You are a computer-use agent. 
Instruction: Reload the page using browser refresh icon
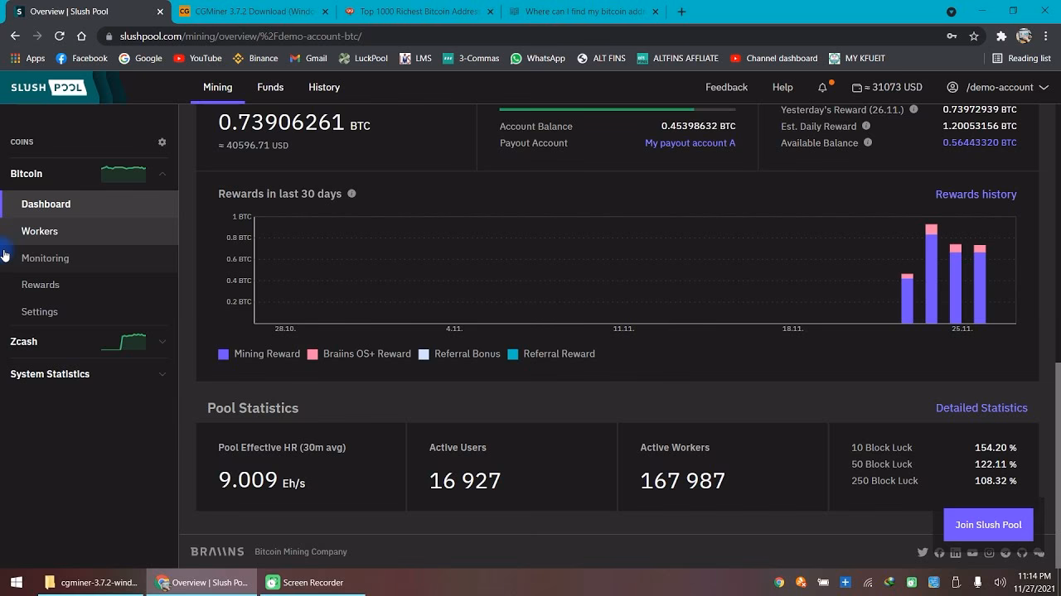(60, 36)
